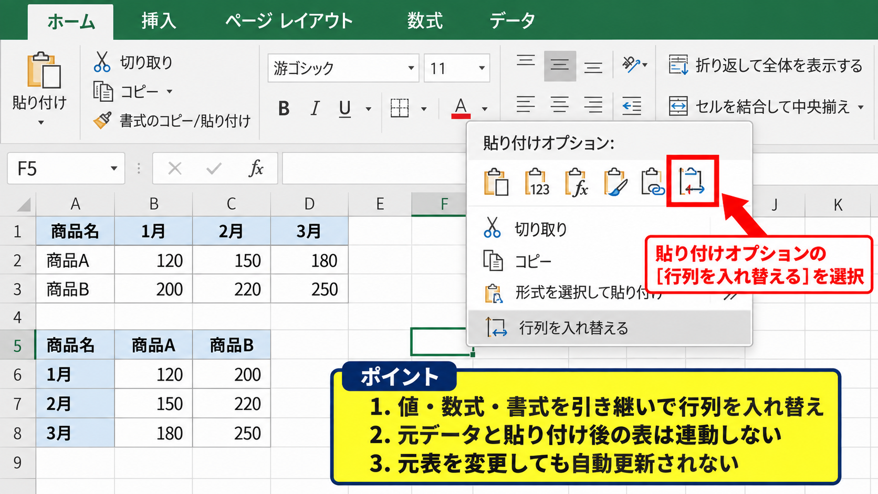Click the select-all corner of the grid
878x494 pixels.
[x=23, y=204]
